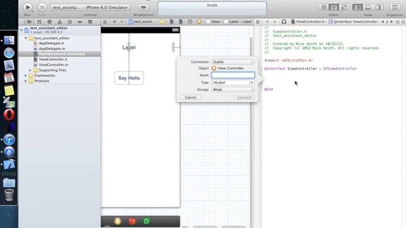Screen dimensions: 406x228
Task: Open the test_assista scheme selector
Action: pyautogui.click(x=67, y=7)
